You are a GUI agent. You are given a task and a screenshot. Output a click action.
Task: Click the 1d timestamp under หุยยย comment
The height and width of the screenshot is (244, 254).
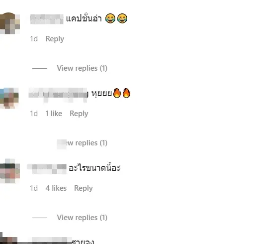click(34, 114)
